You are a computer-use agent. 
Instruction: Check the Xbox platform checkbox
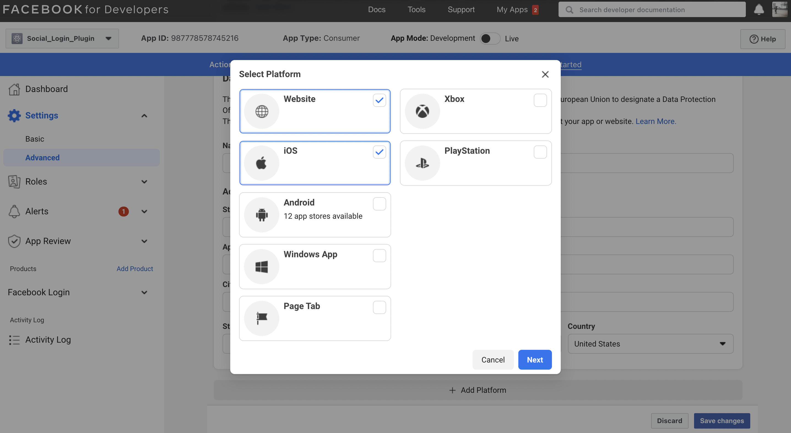click(540, 100)
